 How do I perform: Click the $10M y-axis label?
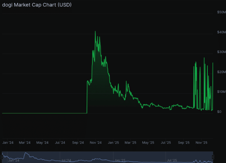point(221,92)
